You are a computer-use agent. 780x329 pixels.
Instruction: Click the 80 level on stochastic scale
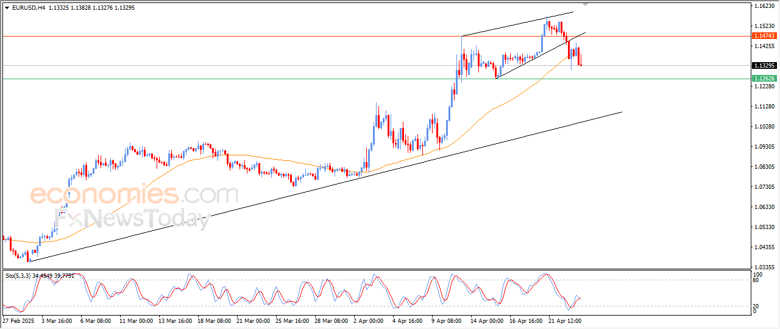(756, 280)
